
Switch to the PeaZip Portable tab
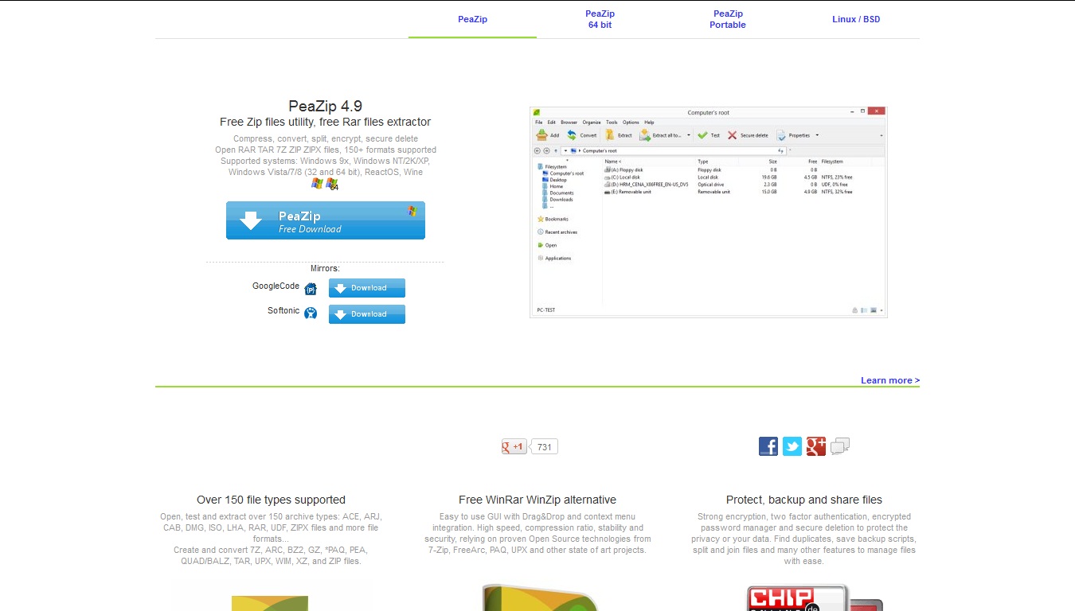click(x=728, y=19)
